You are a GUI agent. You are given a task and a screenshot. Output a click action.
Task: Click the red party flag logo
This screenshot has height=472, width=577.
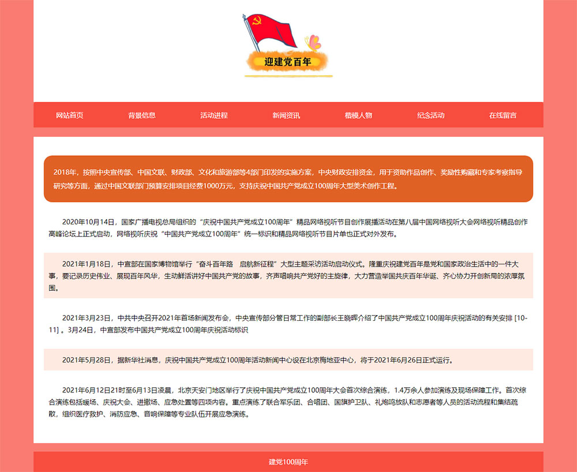click(x=269, y=32)
